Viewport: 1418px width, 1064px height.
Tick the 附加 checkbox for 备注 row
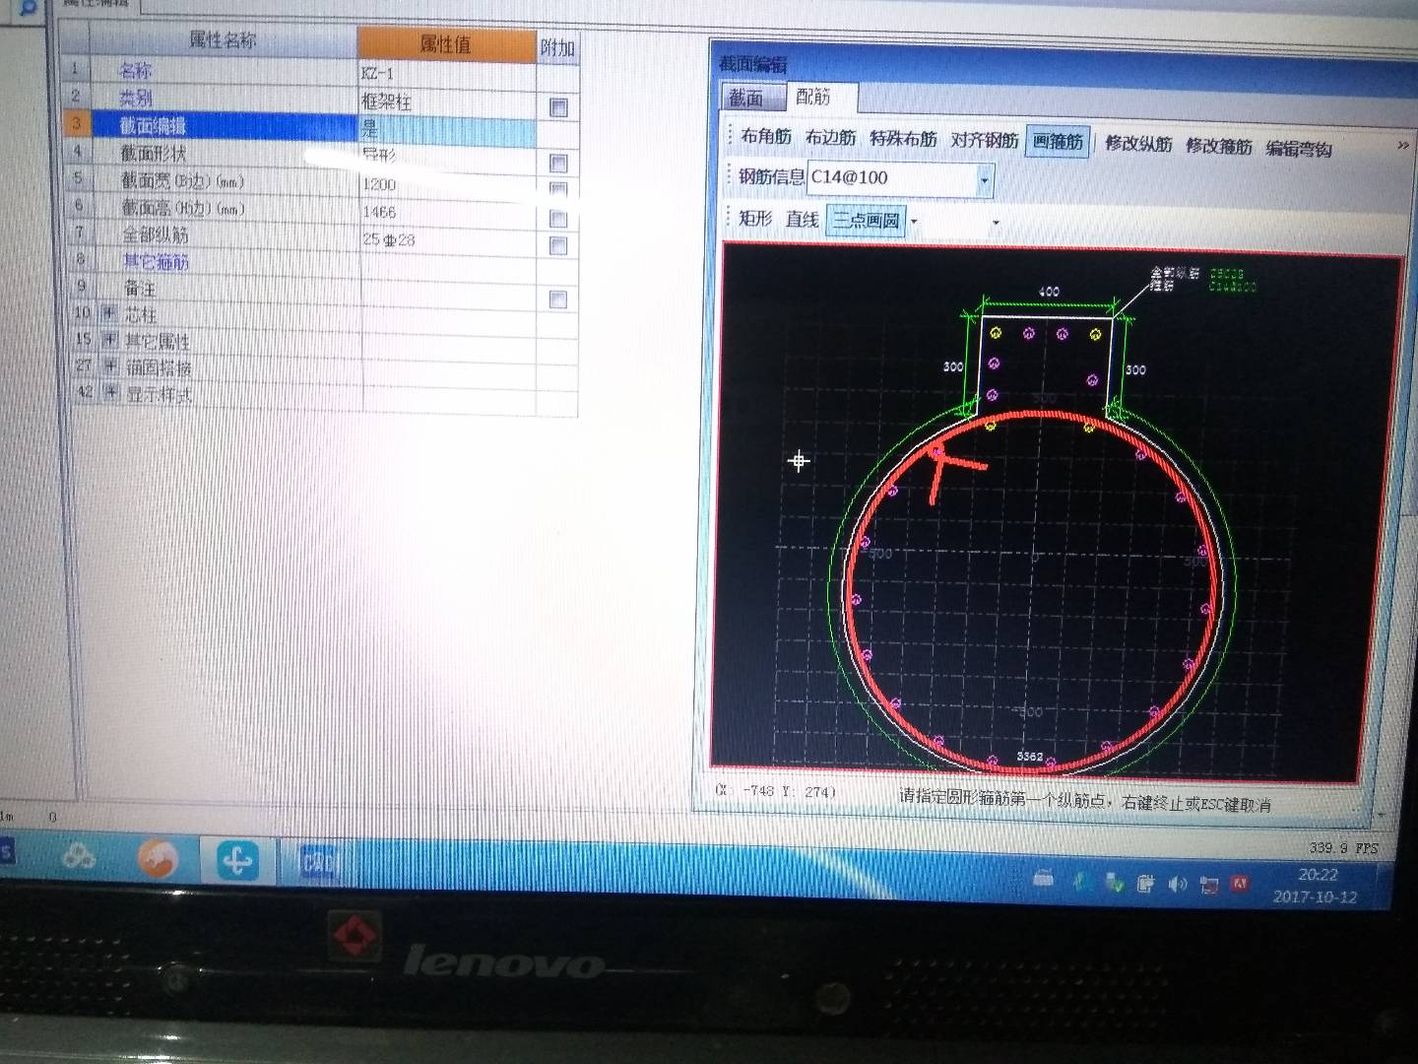pyautogui.click(x=558, y=299)
